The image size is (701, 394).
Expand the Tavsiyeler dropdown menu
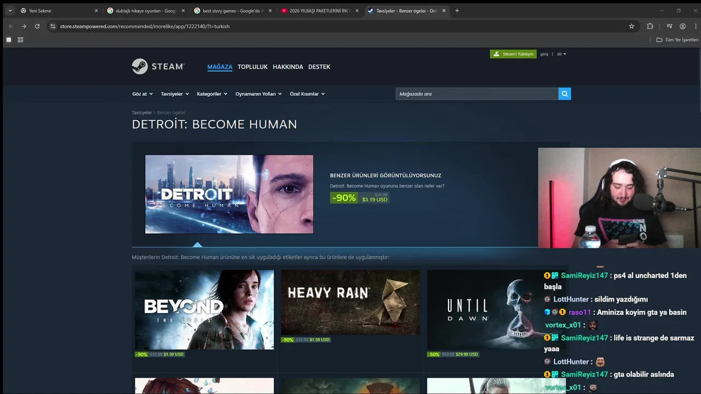click(x=175, y=94)
